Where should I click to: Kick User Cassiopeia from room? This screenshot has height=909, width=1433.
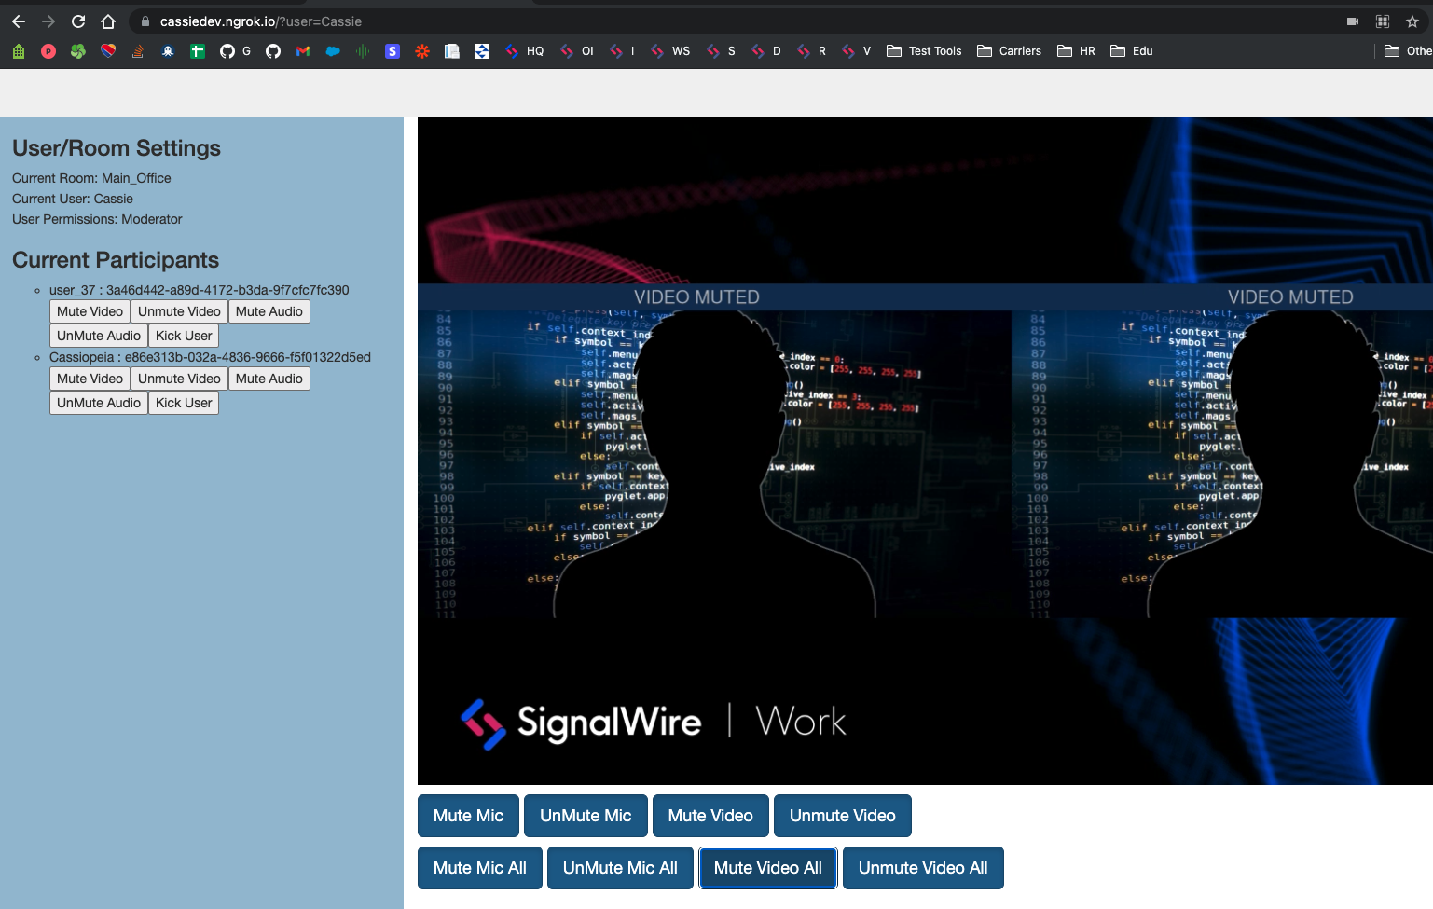pos(184,403)
